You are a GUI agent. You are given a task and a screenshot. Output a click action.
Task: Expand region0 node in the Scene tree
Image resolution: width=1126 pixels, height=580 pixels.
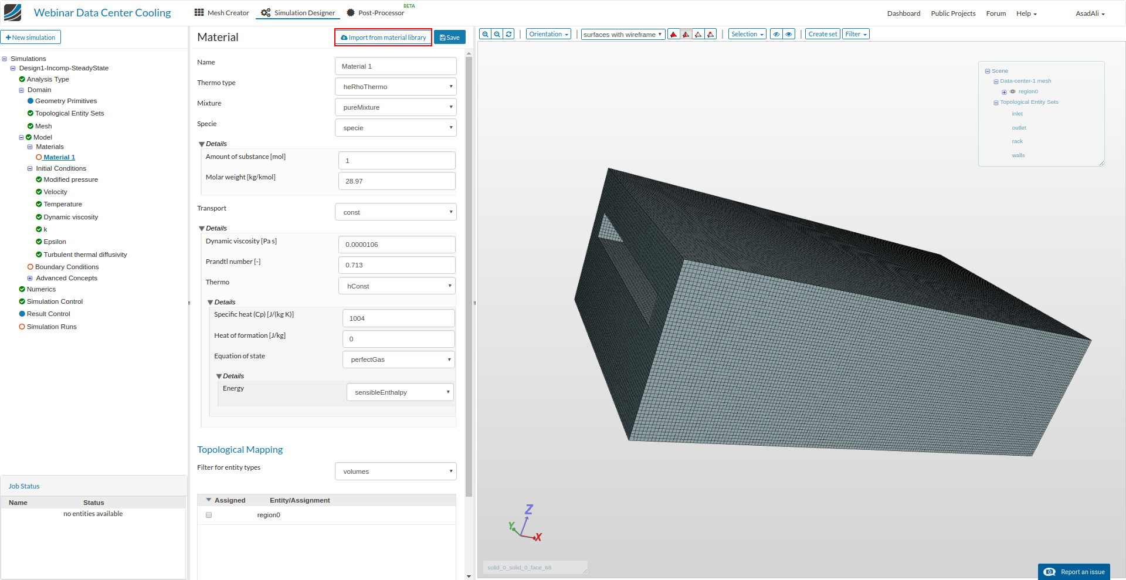[x=1004, y=92]
